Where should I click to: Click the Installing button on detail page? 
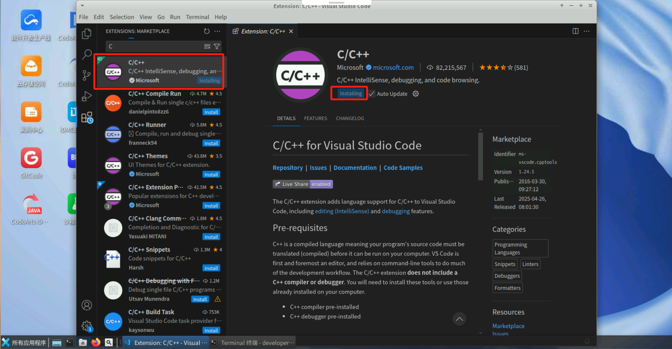pyautogui.click(x=350, y=94)
